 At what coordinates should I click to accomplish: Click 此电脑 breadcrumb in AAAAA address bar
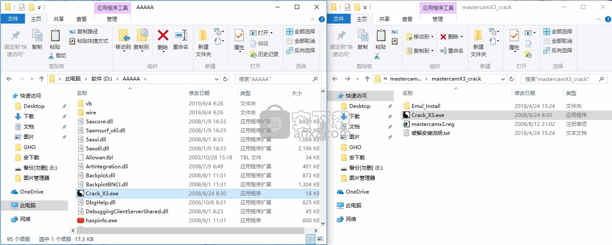(73, 79)
